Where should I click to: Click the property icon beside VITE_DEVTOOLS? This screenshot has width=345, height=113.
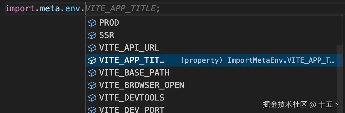(x=92, y=98)
